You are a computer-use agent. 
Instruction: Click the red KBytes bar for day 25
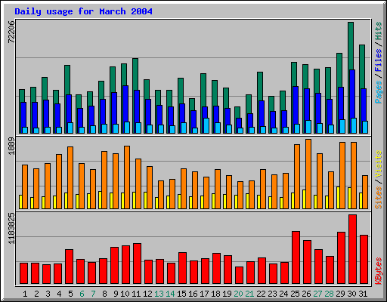click(296, 257)
